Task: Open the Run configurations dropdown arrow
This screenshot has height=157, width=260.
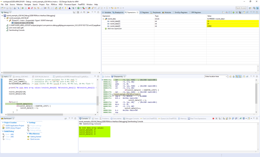Action: pos(81,8)
